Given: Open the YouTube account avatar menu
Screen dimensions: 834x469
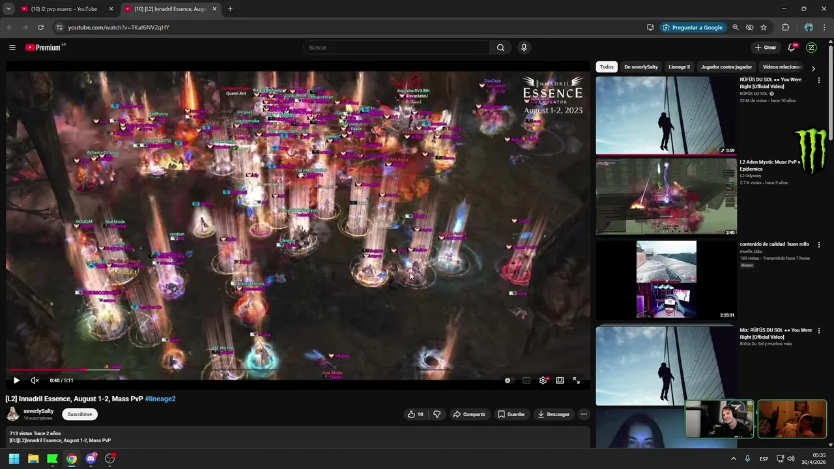Looking at the screenshot, I should [x=811, y=48].
